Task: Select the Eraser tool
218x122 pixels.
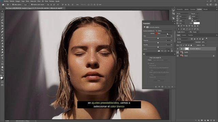Action: tap(2, 43)
